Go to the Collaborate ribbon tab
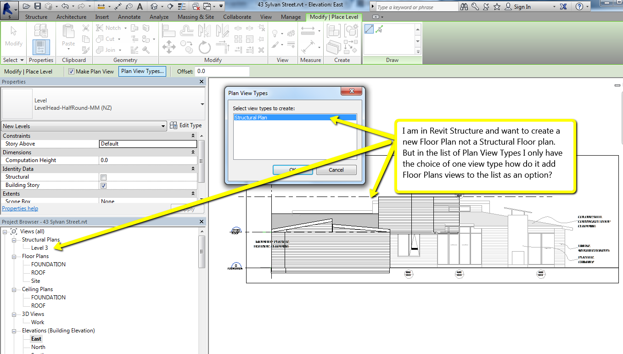 coord(237,17)
